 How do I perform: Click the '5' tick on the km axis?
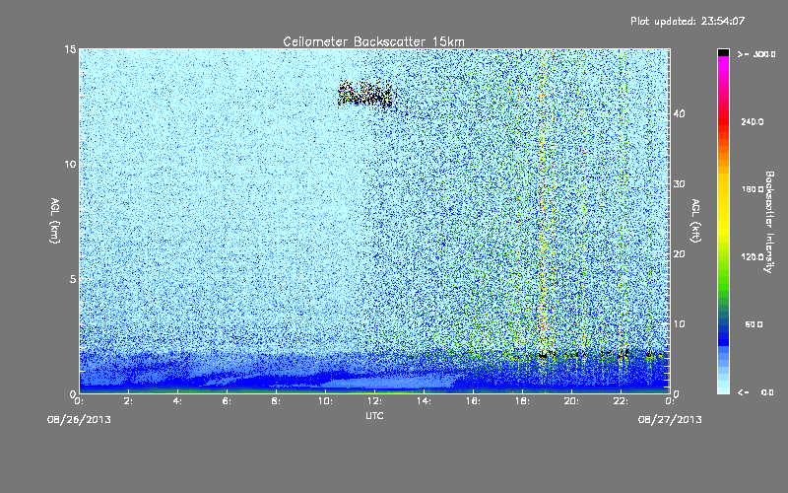click(x=73, y=279)
